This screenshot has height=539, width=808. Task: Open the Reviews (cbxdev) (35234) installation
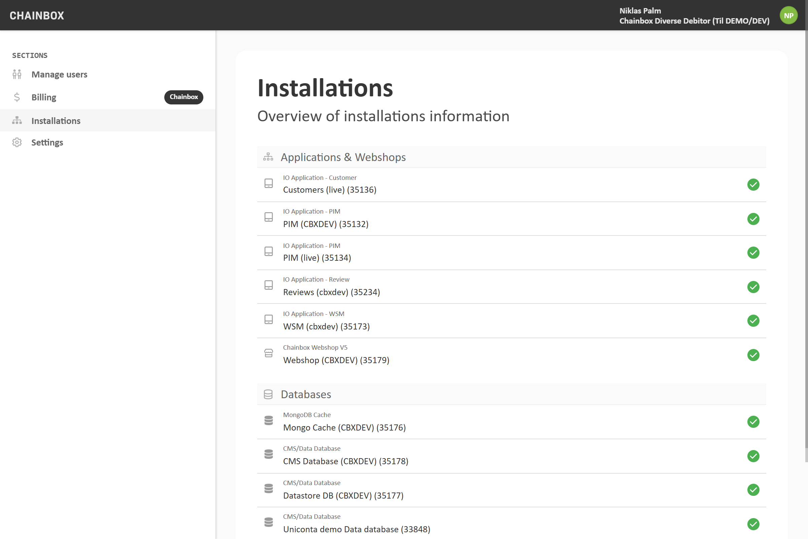click(331, 292)
